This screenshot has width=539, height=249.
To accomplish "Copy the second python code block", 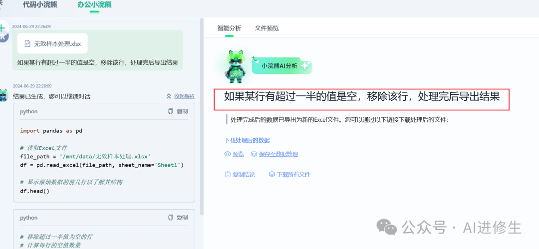I will coord(178,218).
